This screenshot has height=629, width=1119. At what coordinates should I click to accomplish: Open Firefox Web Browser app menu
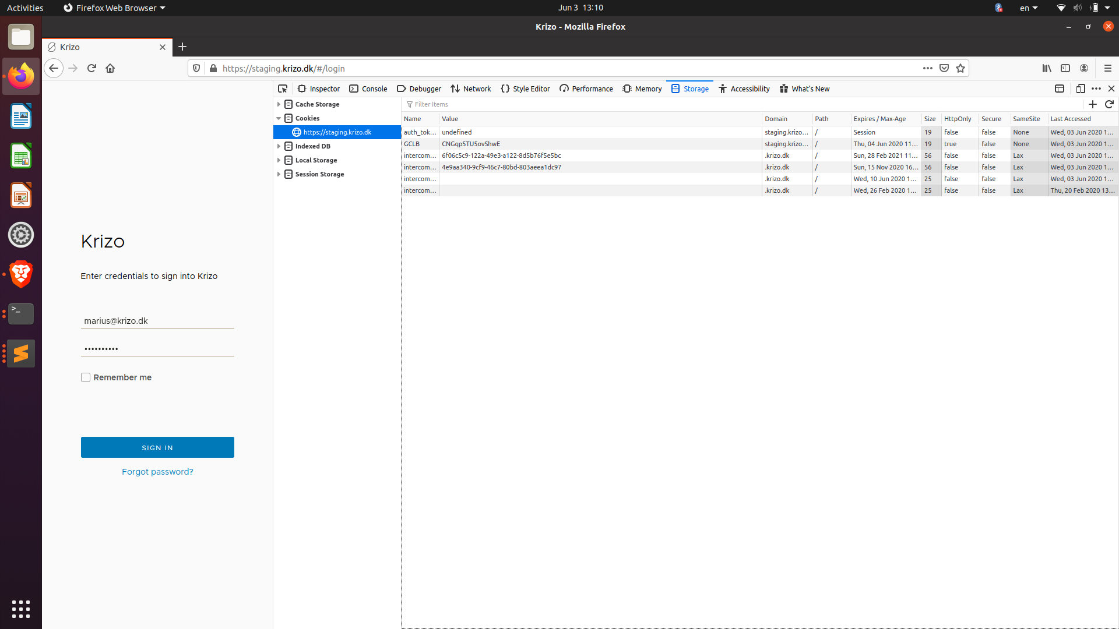(114, 8)
